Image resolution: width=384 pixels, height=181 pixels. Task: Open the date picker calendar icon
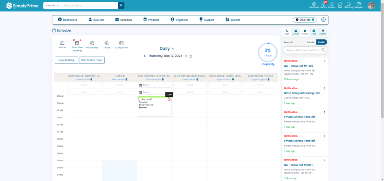190,56
